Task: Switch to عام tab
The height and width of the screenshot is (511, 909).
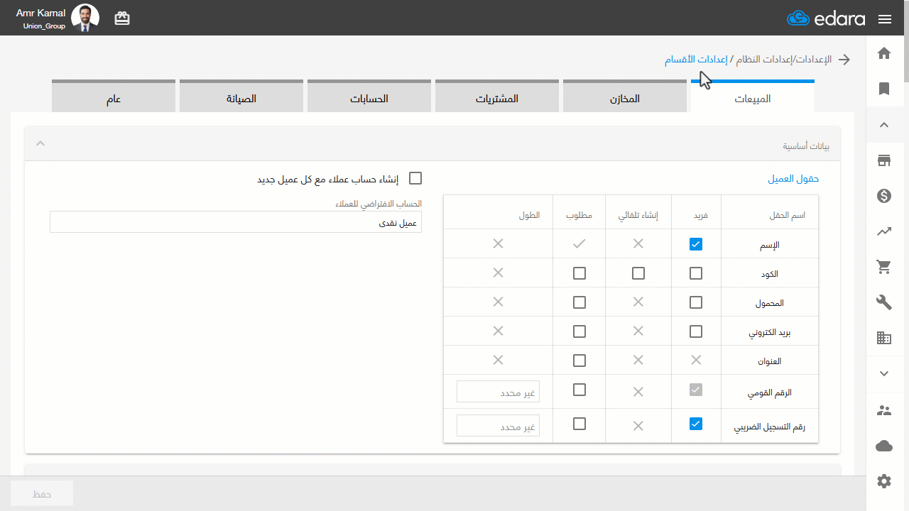Action: (x=114, y=97)
